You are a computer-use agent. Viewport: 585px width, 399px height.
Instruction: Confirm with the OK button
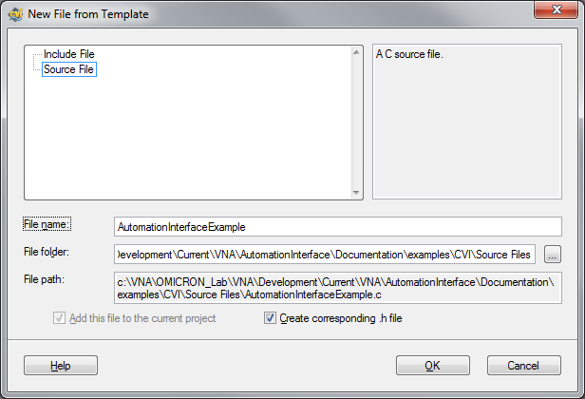coord(433,366)
